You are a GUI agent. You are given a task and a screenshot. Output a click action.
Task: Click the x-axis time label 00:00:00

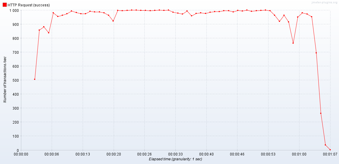pyautogui.click(x=21, y=154)
